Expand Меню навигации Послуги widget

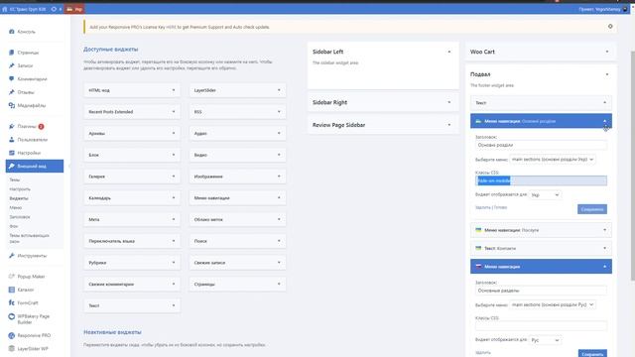coord(604,230)
